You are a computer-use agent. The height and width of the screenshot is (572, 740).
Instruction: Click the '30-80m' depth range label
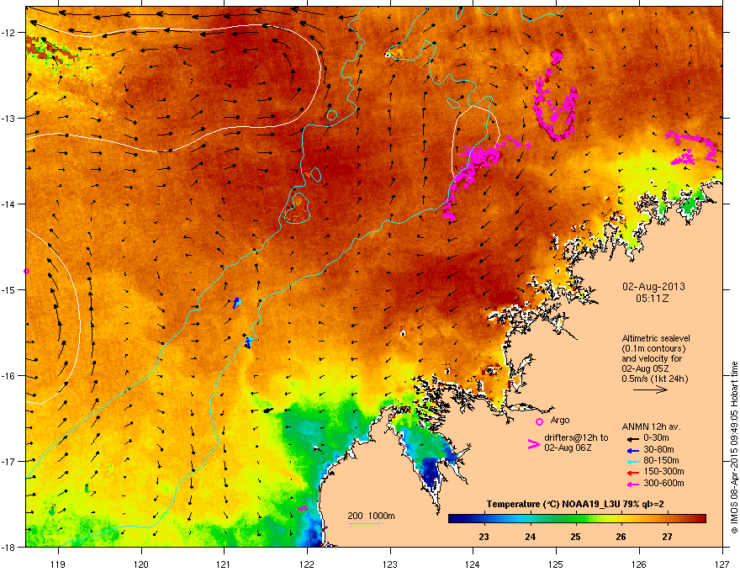coord(658,450)
